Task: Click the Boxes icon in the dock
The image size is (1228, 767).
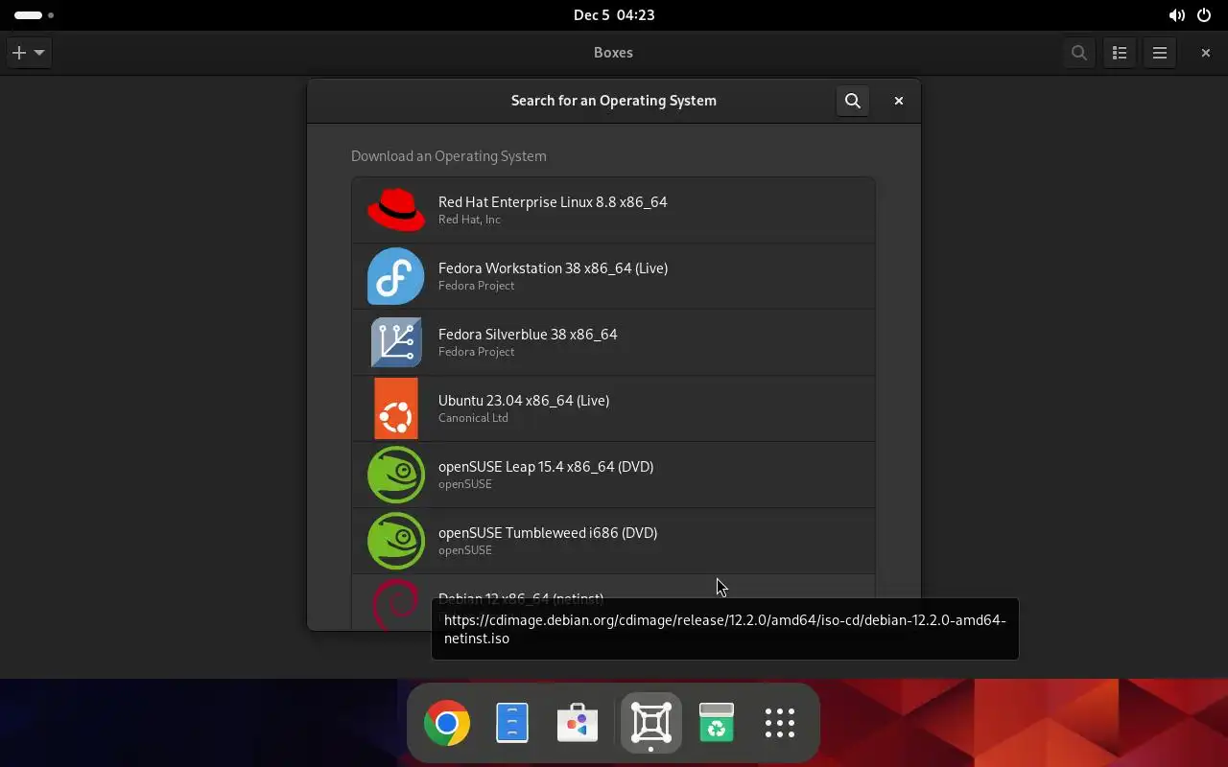Action: click(x=651, y=723)
